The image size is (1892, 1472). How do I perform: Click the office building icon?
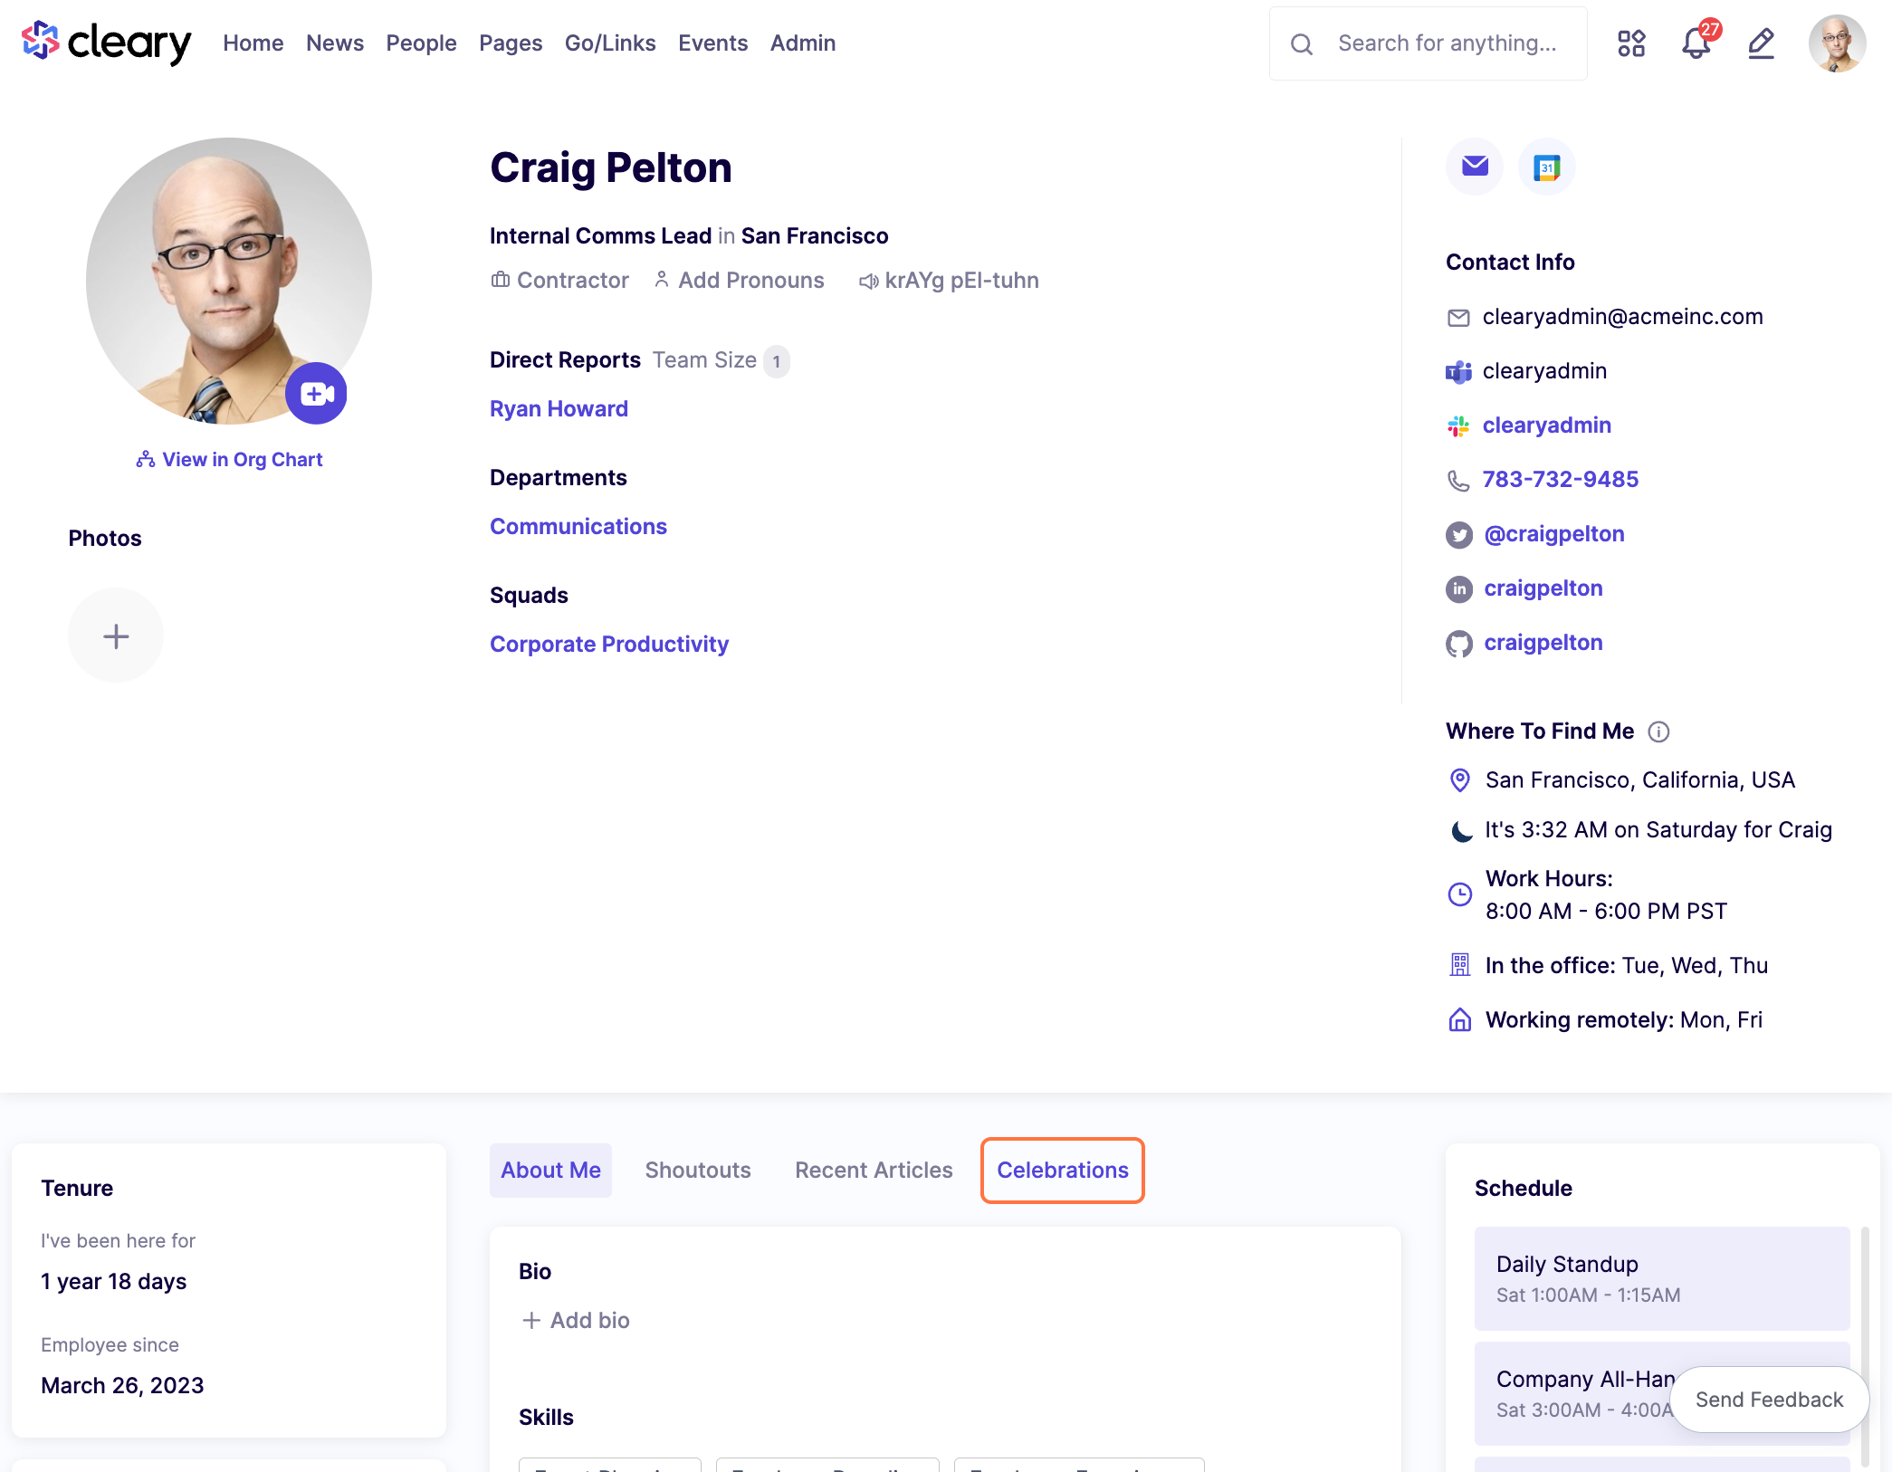(x=1459, y=965)
